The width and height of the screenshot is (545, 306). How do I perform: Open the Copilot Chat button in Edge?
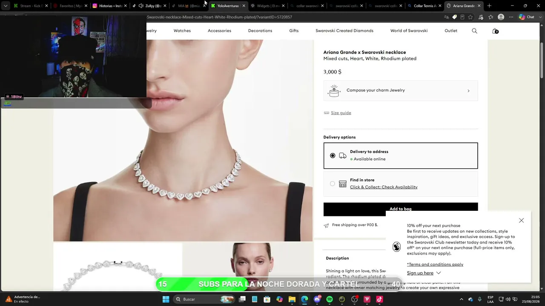tap(527, 17)
